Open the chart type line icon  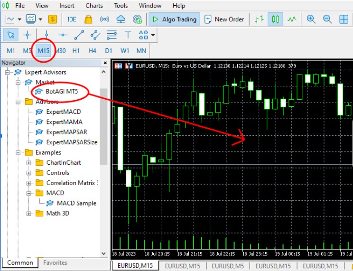click(10, 19)
